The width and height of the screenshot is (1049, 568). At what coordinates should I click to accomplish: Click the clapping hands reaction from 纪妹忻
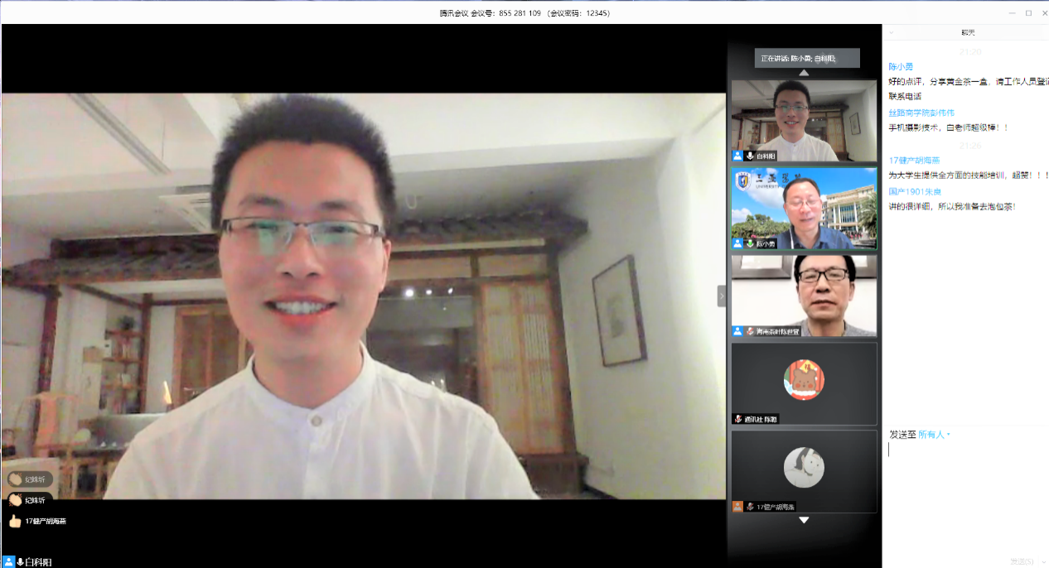coord(15,500)
